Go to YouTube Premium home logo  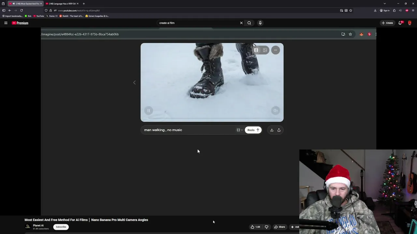[20, 23]
